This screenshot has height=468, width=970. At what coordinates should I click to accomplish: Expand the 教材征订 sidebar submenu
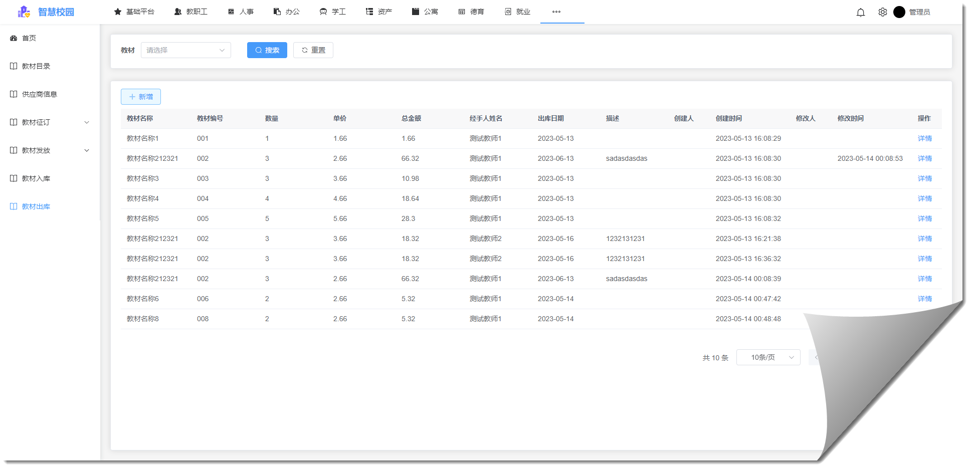pos(86,122)
